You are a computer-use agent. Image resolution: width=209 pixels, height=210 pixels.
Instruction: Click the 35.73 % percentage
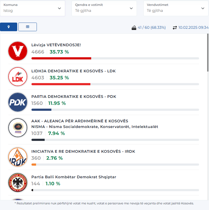(59, 52)
